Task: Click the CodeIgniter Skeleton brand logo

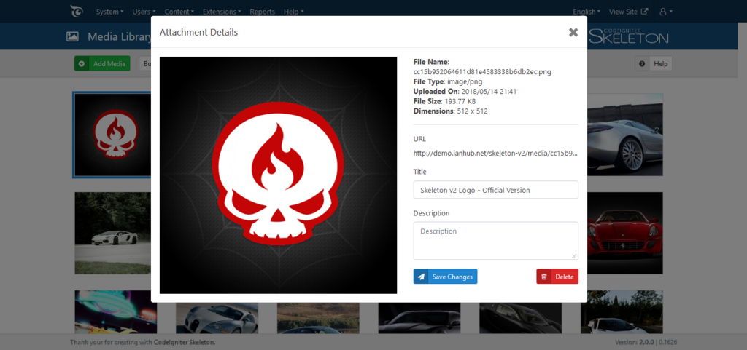Action: click(629, 36)
